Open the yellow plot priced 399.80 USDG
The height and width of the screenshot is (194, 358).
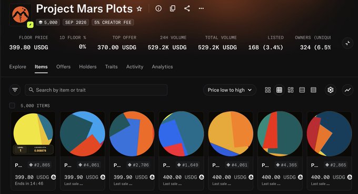pos(33,134)
